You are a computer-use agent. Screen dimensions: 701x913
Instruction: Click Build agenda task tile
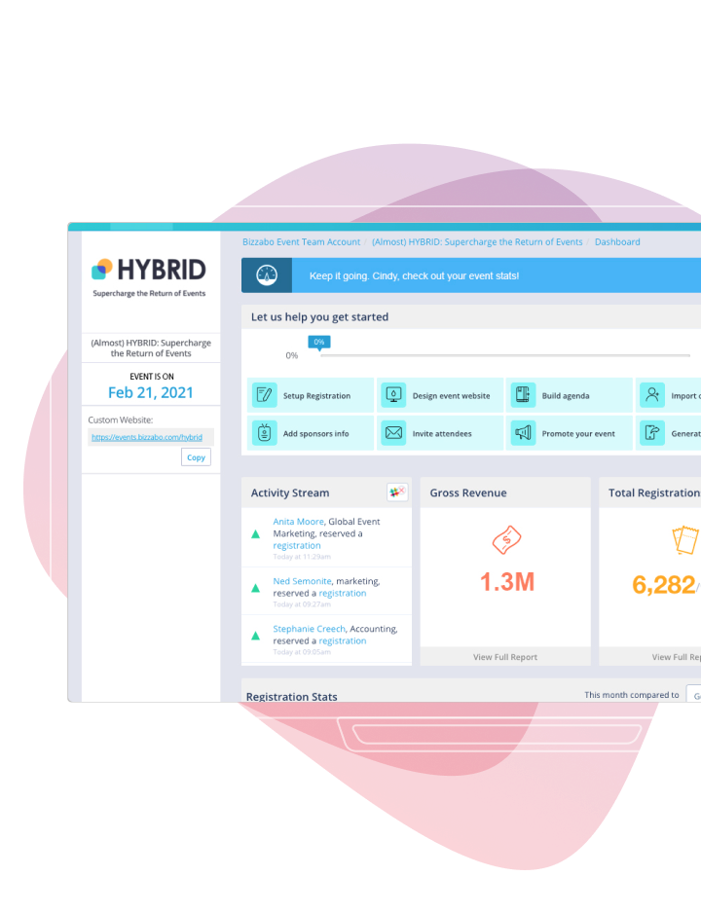[569, 395]
